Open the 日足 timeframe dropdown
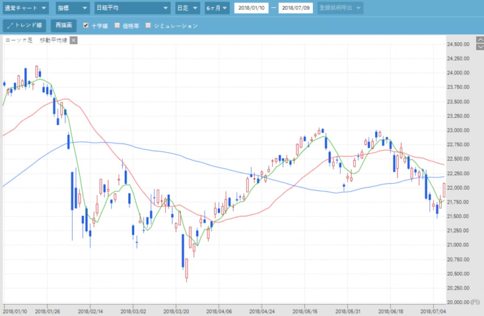Screen dimensions: 484x316 (x=188, y=8)
